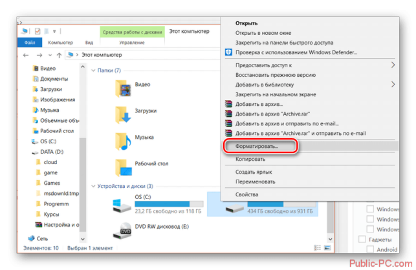Viewport: 416px width, 270px height.
Task: Click the Up one level arrow
Action: pos(59,55)
